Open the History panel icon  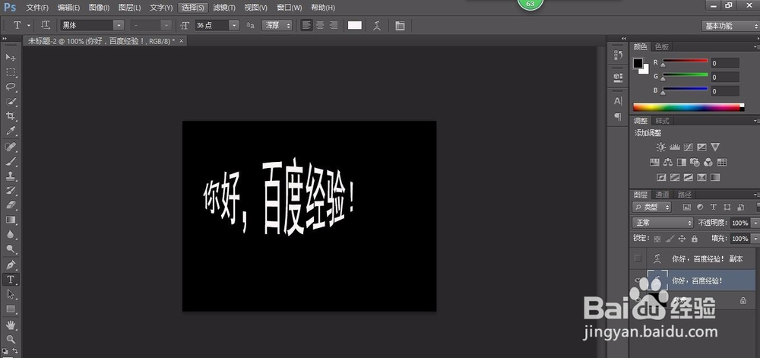618,55
